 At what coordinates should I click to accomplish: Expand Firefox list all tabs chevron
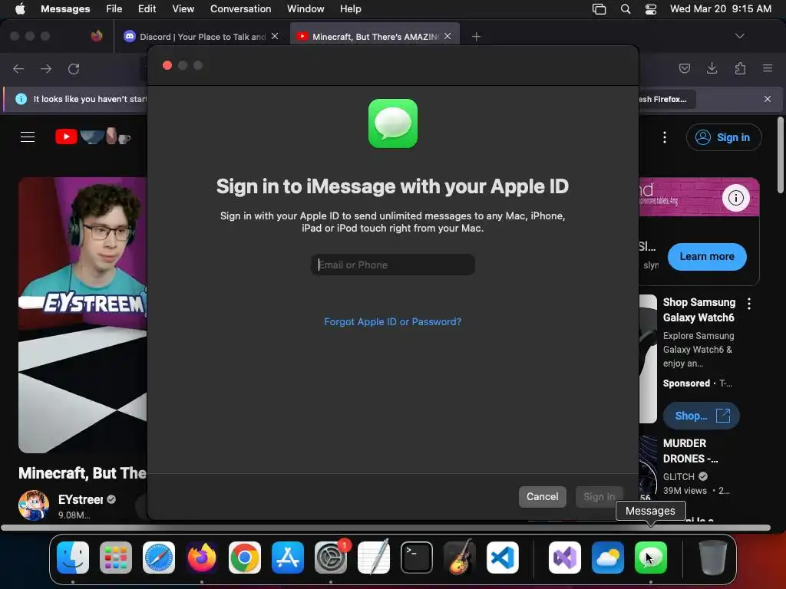click(739, 36)
